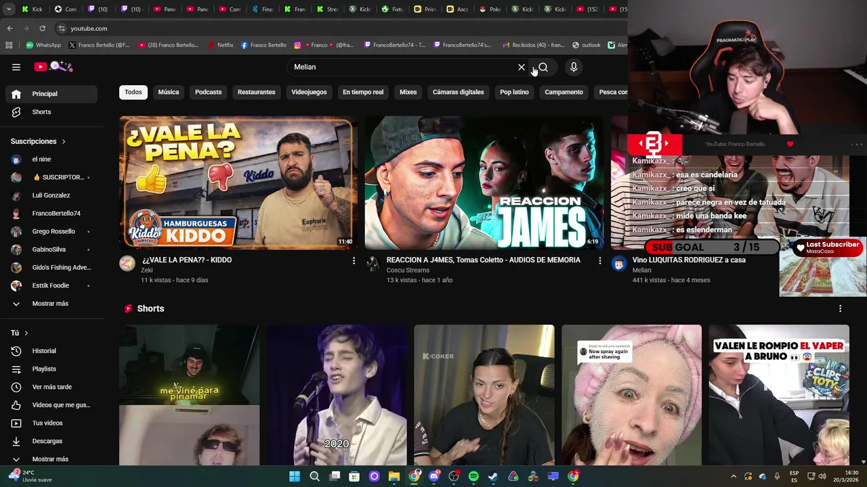Expand Mostrar más under subscriptions

coord(51,304)
